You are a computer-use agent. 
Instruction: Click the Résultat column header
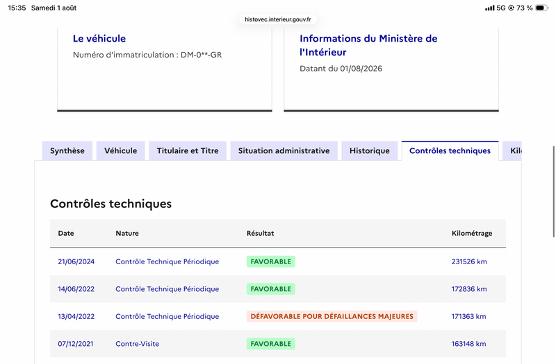(260, 233)
